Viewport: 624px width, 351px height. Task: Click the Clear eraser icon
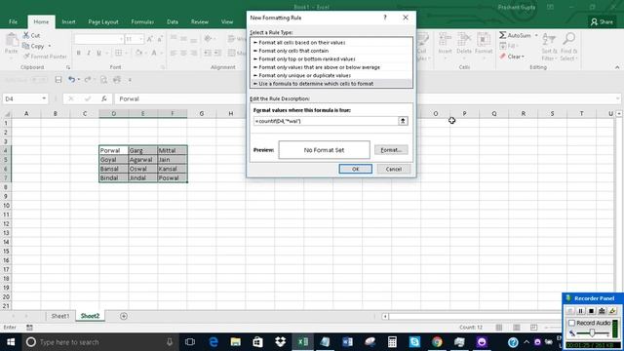tap(503, 57)
